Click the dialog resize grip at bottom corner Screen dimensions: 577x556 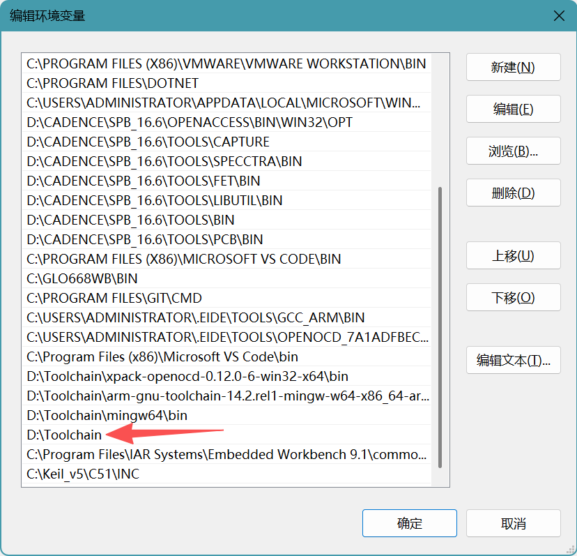(571, 550)
